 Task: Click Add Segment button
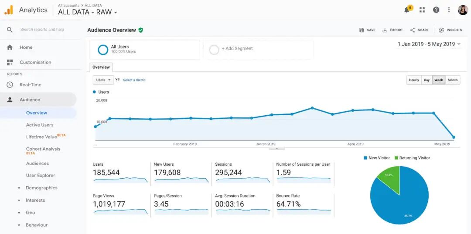(x=237, y=49)
